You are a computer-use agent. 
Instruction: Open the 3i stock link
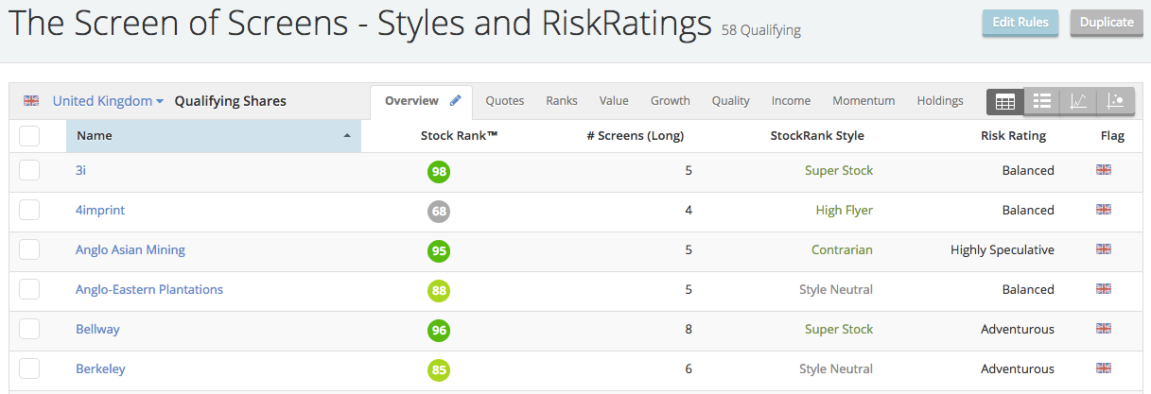(x=81, y=171)
